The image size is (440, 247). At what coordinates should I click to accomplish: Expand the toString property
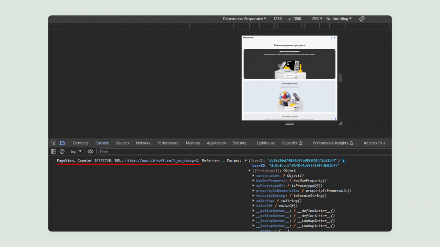[x=254, y=201]
